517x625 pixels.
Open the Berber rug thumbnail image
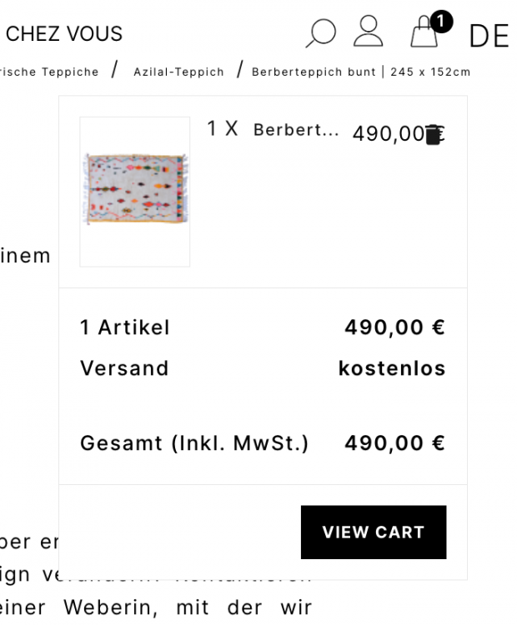click(x=135, y=191)
